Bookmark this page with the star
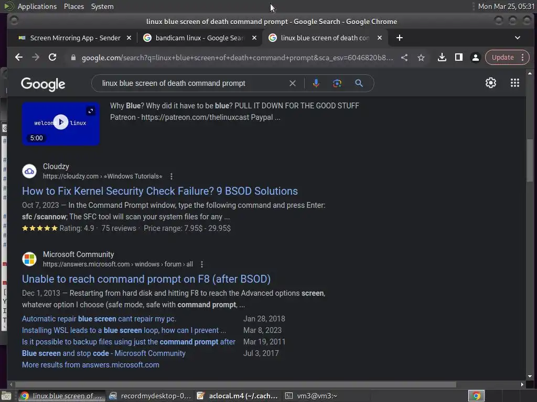The height and width of the screenshot is (402, 537). pos(421,58)
